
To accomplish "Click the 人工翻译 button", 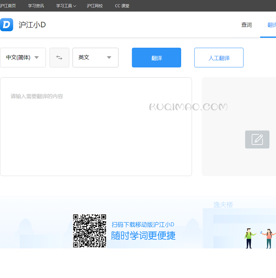I will point(219,57).
